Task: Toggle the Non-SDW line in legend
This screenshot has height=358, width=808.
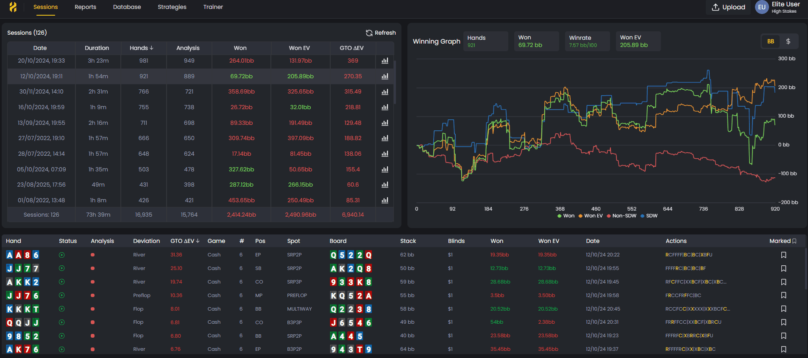Action: pyautogui.click(x=621, y=216)
